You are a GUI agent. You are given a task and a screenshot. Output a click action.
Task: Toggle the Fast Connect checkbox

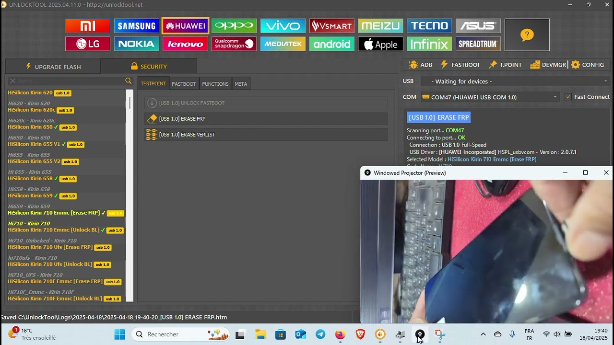[x=568, y=97]
